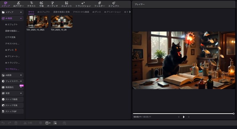Open the フィルター tab

tap(100, 4)
